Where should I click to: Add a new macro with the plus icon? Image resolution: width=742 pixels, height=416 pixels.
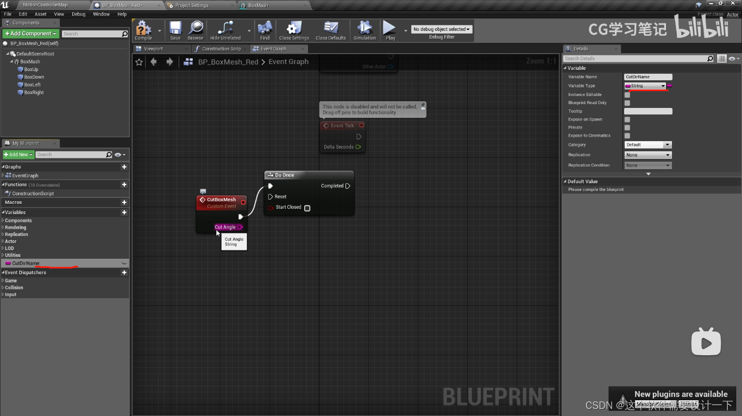tap(124, 202)
